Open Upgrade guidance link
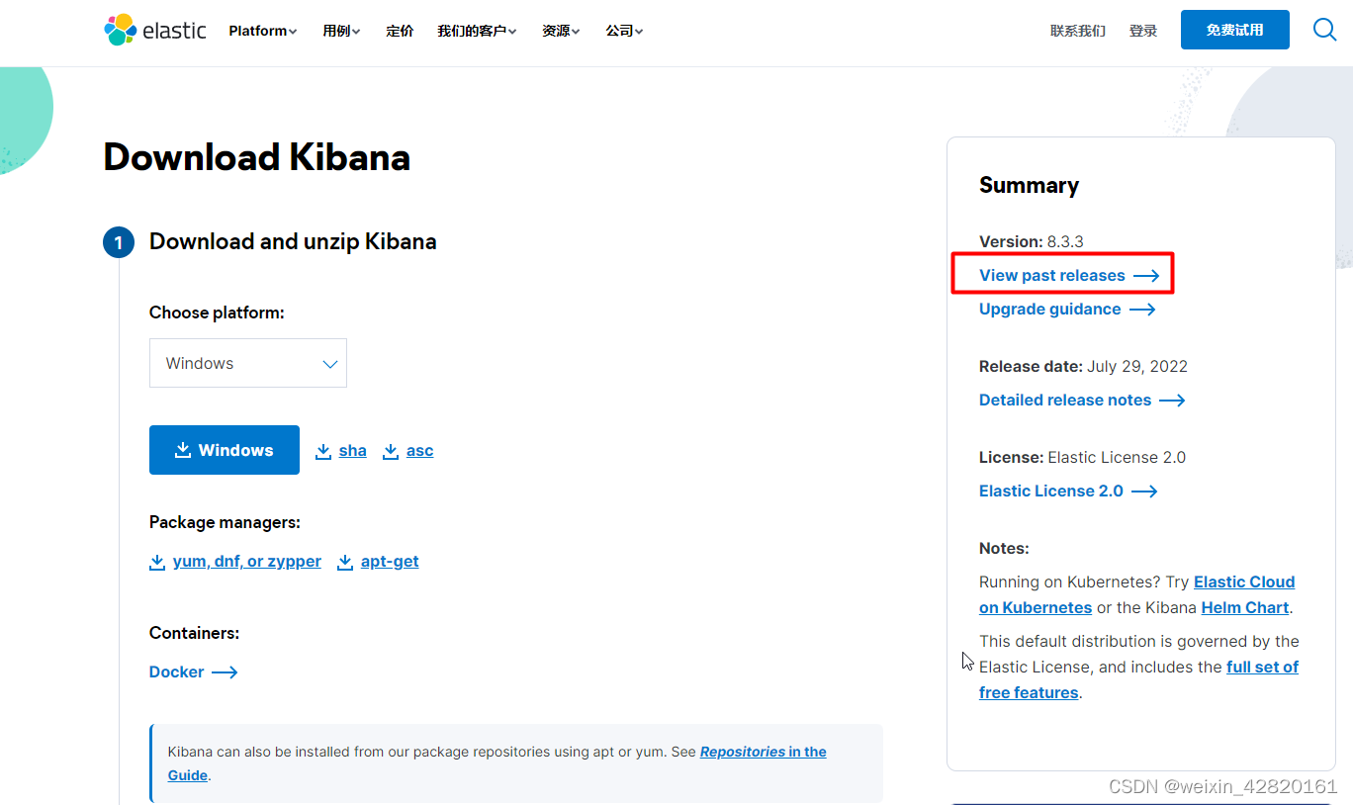 tap(1050, 310)
